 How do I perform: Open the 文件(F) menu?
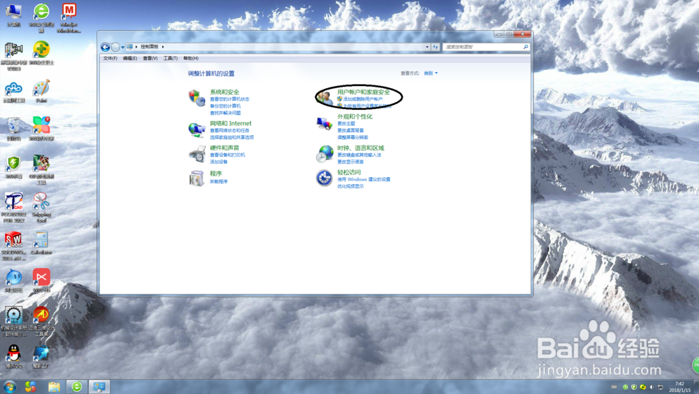[110, 59]
